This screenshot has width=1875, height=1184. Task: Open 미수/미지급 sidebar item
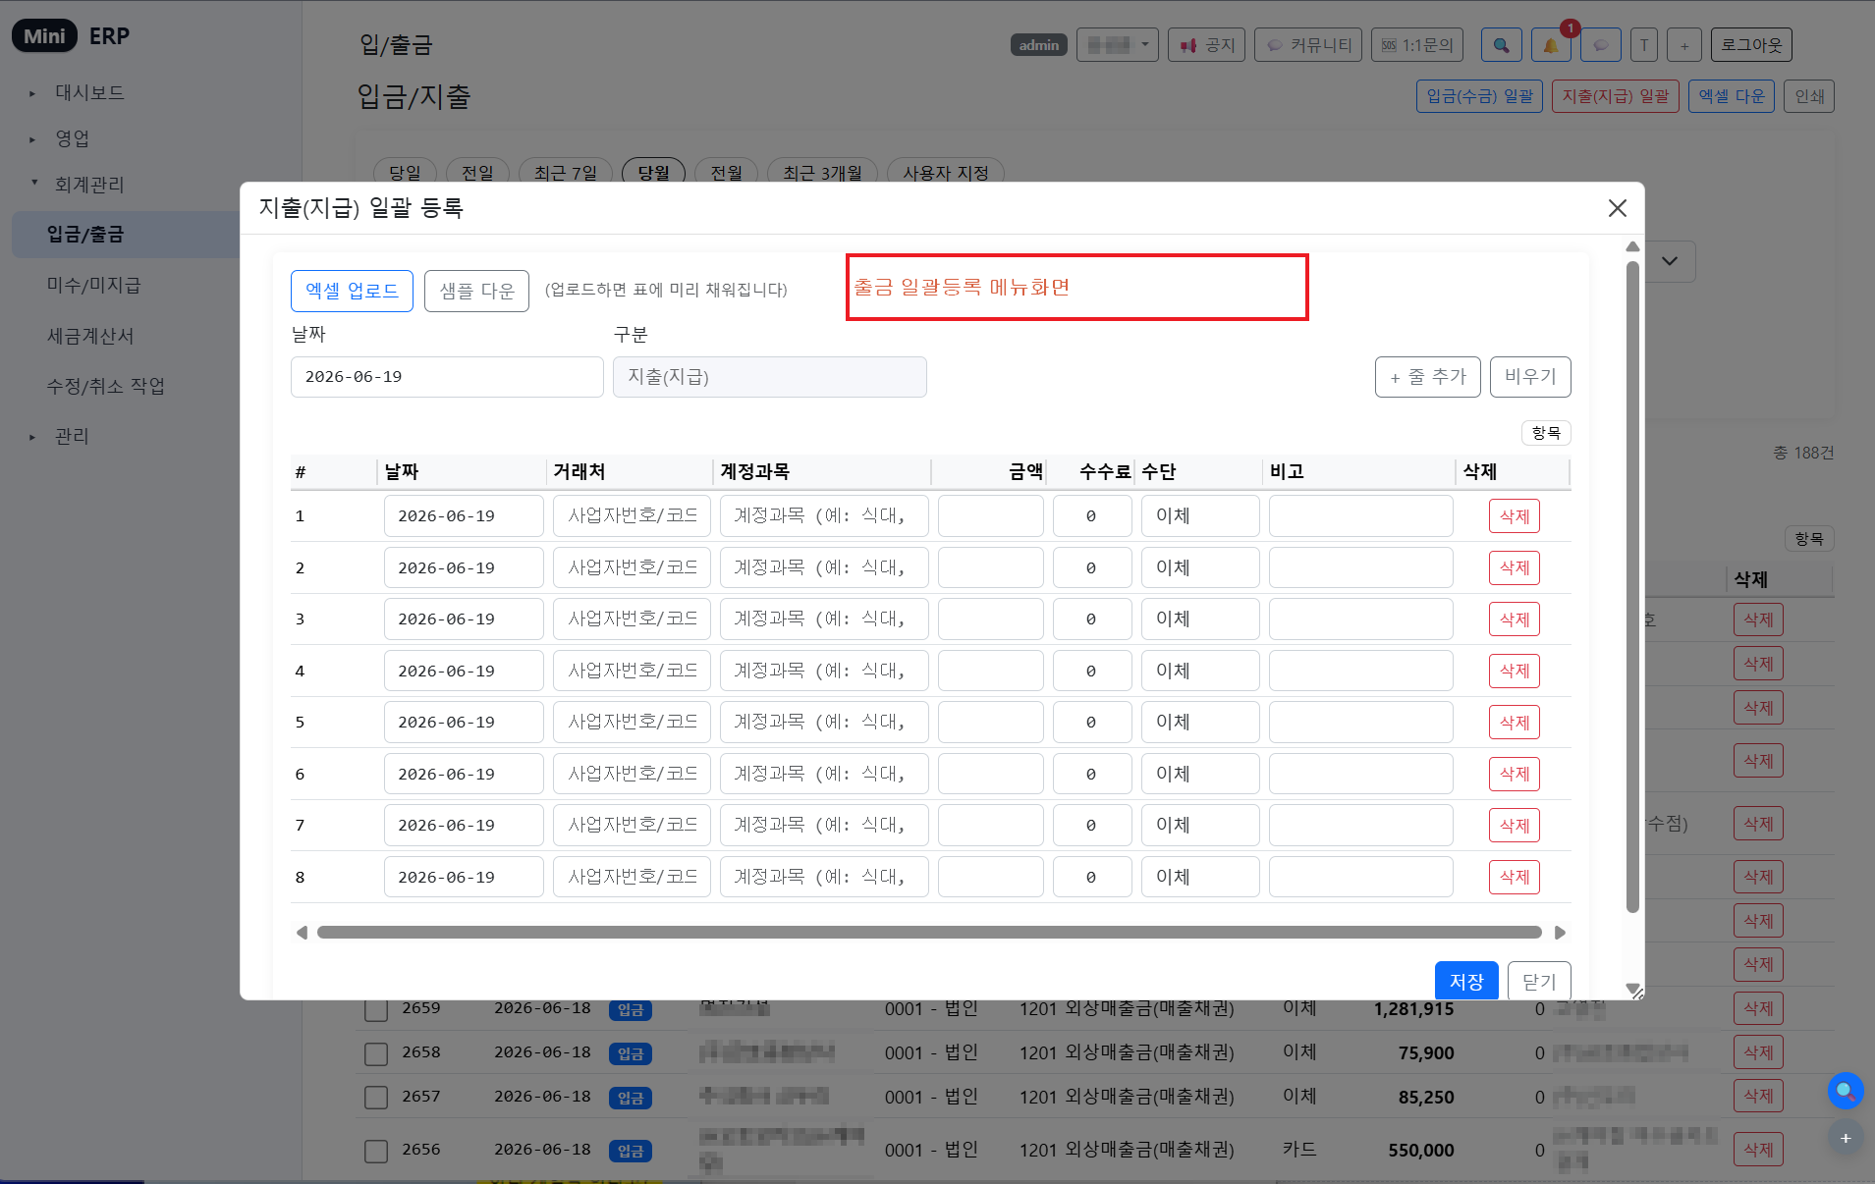click(94, 286)
